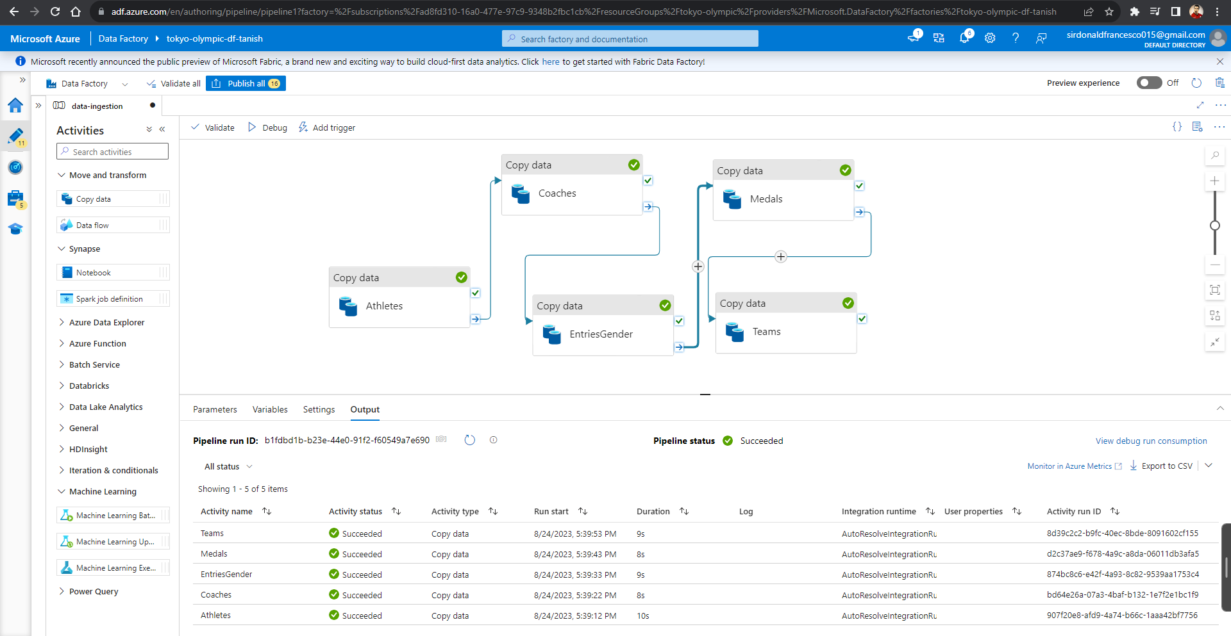Switch to the Settings tab
The width and height of the screenshot is (1231, 636).
(319, 409)
